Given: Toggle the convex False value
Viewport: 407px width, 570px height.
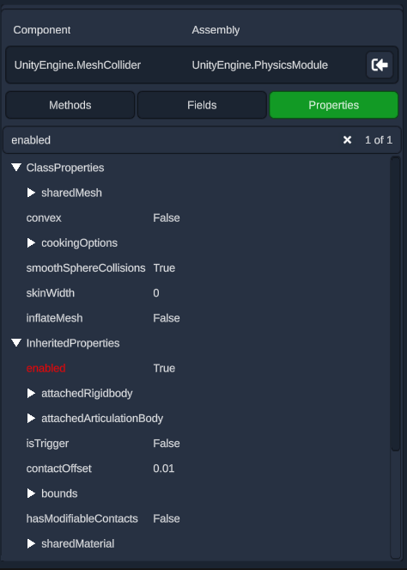Looking at the screenshot, I should [x=167, y=218].
